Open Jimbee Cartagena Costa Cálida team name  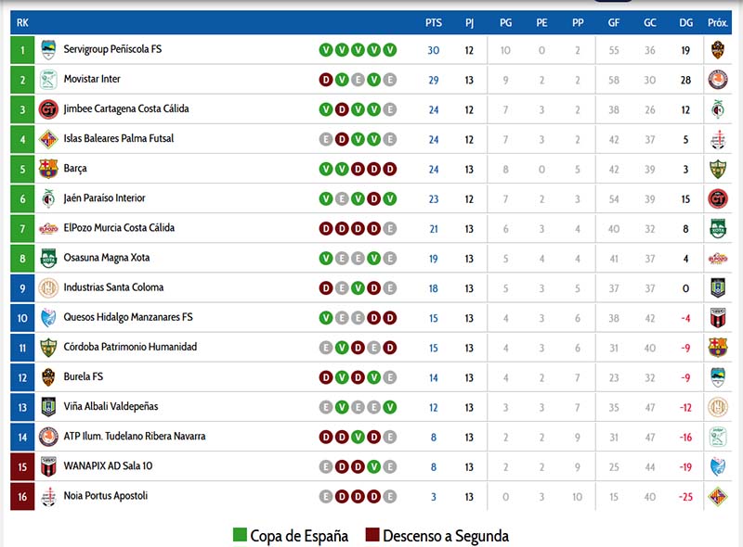click(x=126, y=108)
